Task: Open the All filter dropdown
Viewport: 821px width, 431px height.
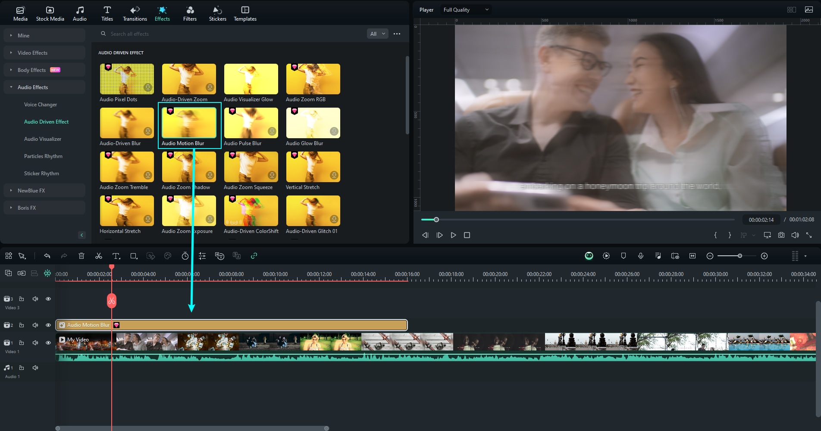Action: (x=378, y=34)
